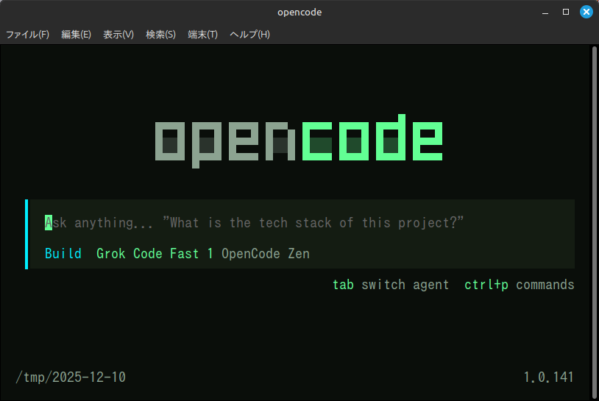The width and height of the screenshot is (599, 401).
Task: Click the Grok Code Fast 1 model label
Action: coord(155,254)
